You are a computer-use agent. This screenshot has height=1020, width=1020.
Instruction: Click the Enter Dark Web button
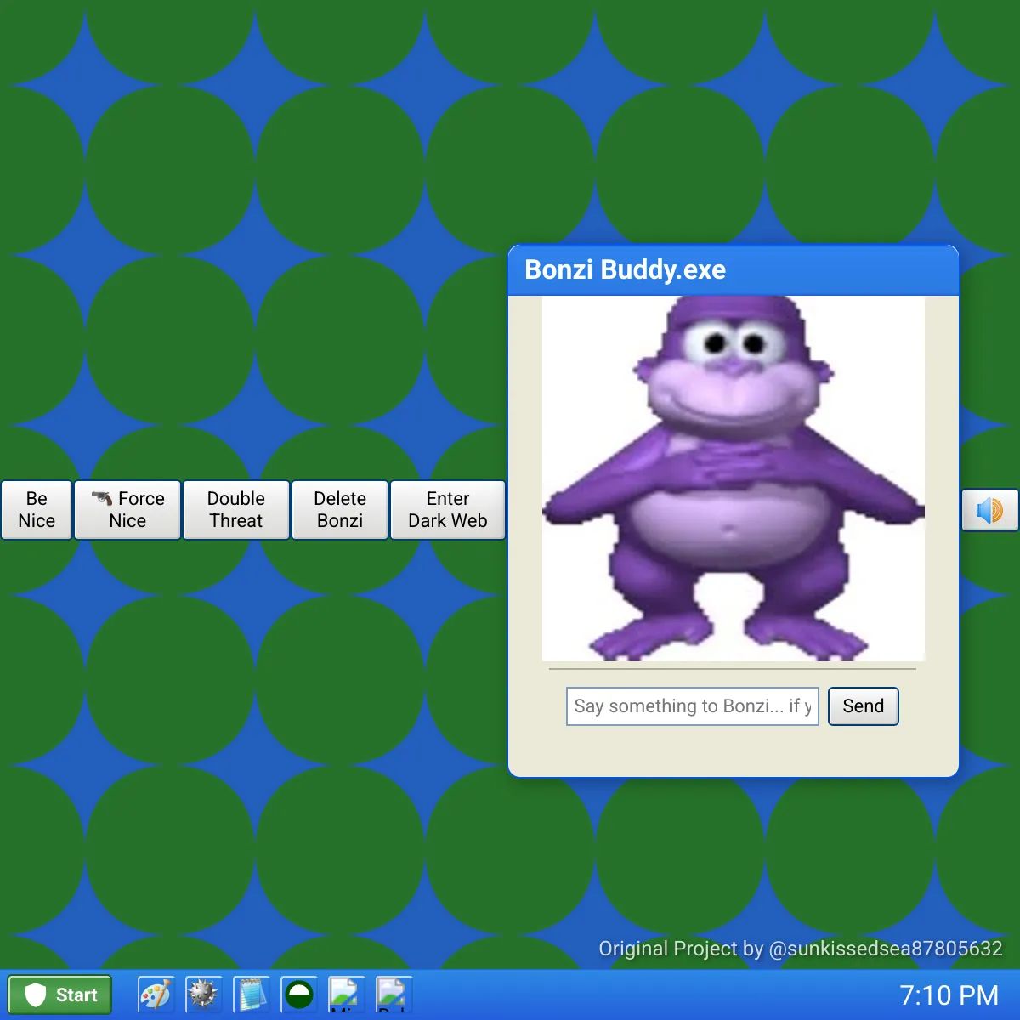pyautogui.click(x=448, y=510)
